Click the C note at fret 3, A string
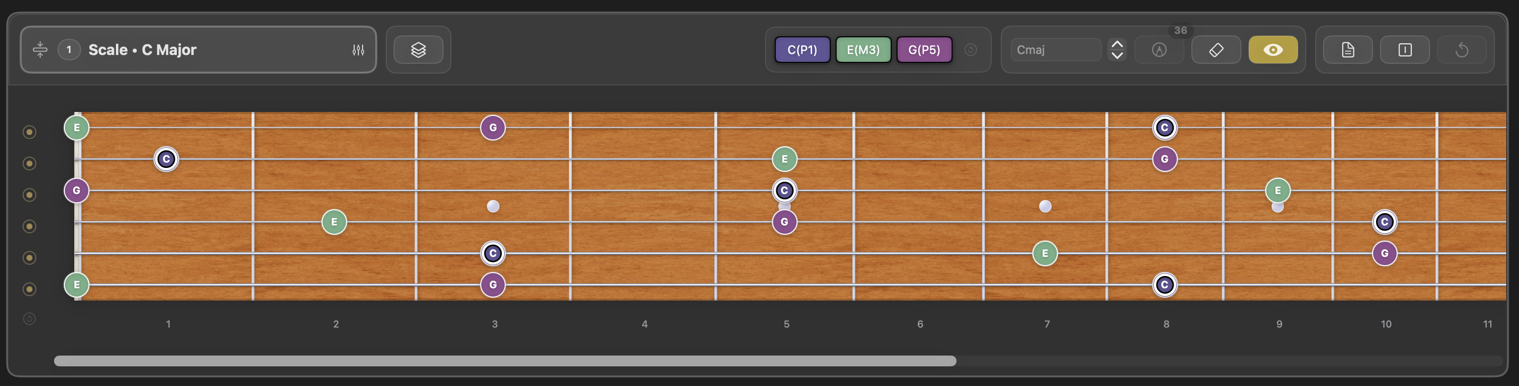The width and height of the screenshot is (1519, 386). (493, 253)
